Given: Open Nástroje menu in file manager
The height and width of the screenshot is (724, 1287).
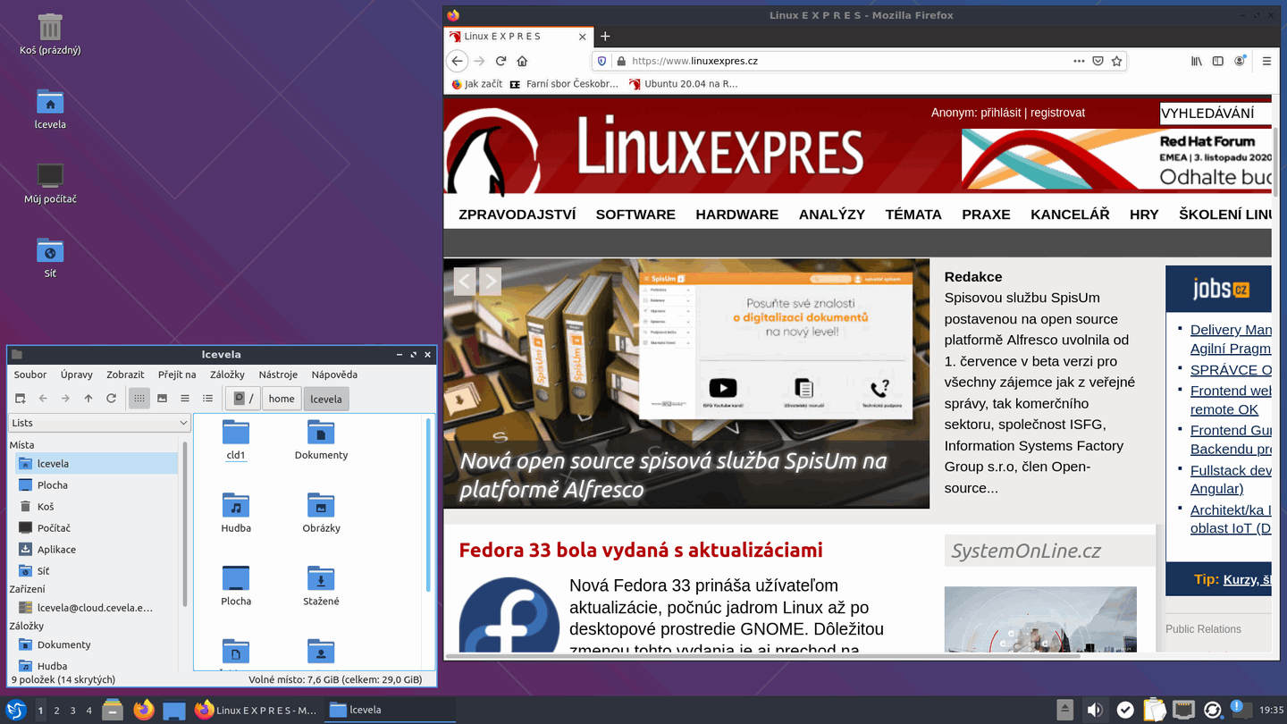Looking at the screenshot, I should pos(278,375).
